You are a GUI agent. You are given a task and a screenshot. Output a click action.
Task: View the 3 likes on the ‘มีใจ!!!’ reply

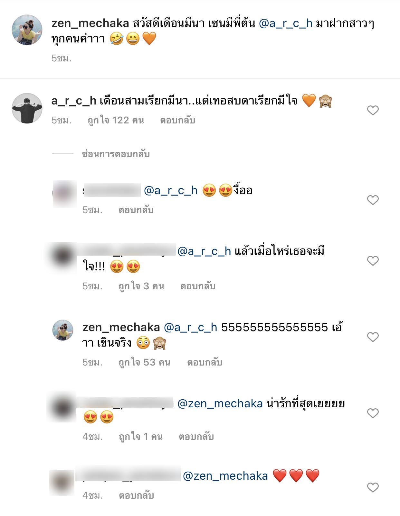(141, 286)
